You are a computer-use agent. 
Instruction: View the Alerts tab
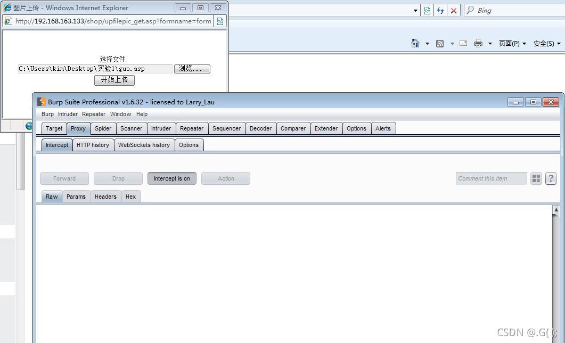(383, 128)
